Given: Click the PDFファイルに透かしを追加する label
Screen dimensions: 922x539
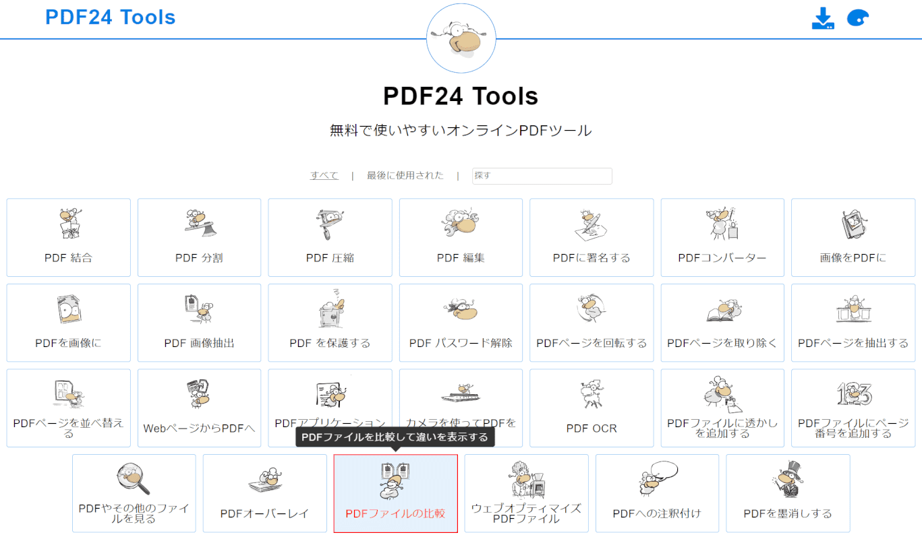Looking at the screenshot, I should coord(722,429).
